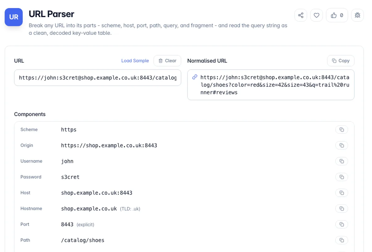Viewport: 372px width, 252px height.
Task: Click the 'Origin' row label
Action: point(27,146)
